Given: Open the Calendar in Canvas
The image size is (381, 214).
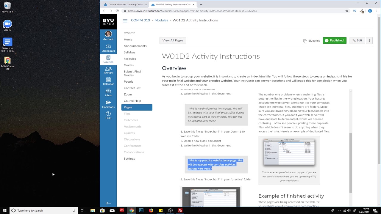Looking at the screenshot, I should tap(108, 81).
